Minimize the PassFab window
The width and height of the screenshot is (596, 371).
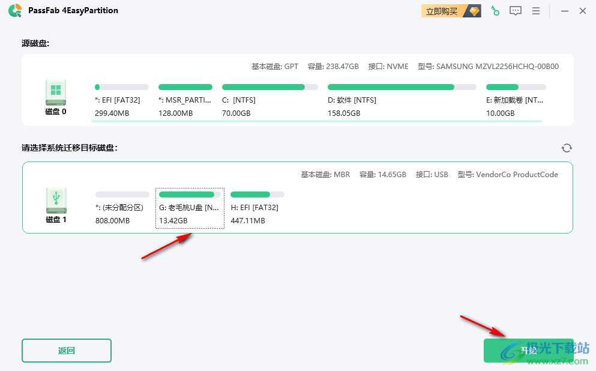pyautogui.click(x=565, y=11)
